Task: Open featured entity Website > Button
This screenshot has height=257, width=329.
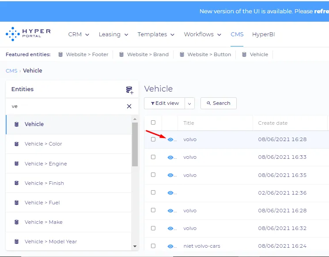Action: click(x=205, y=54)
